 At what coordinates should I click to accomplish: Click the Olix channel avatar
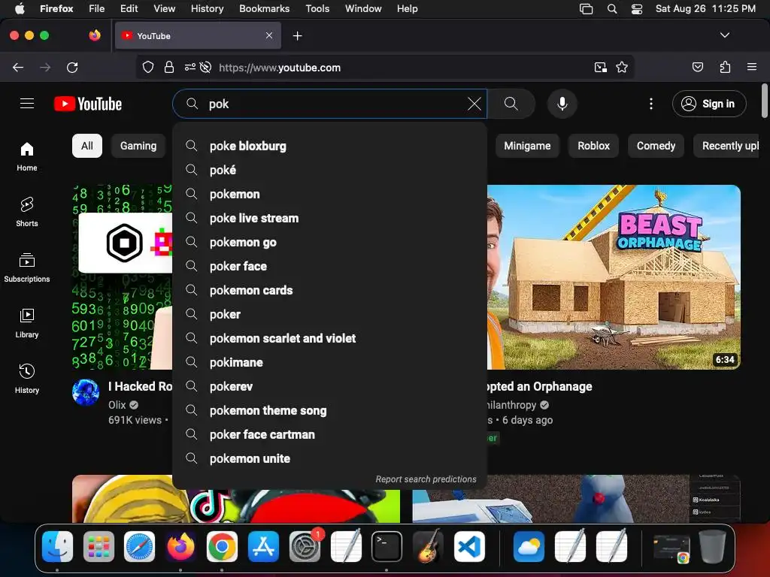pyautogui.click(x=86, y=392)
